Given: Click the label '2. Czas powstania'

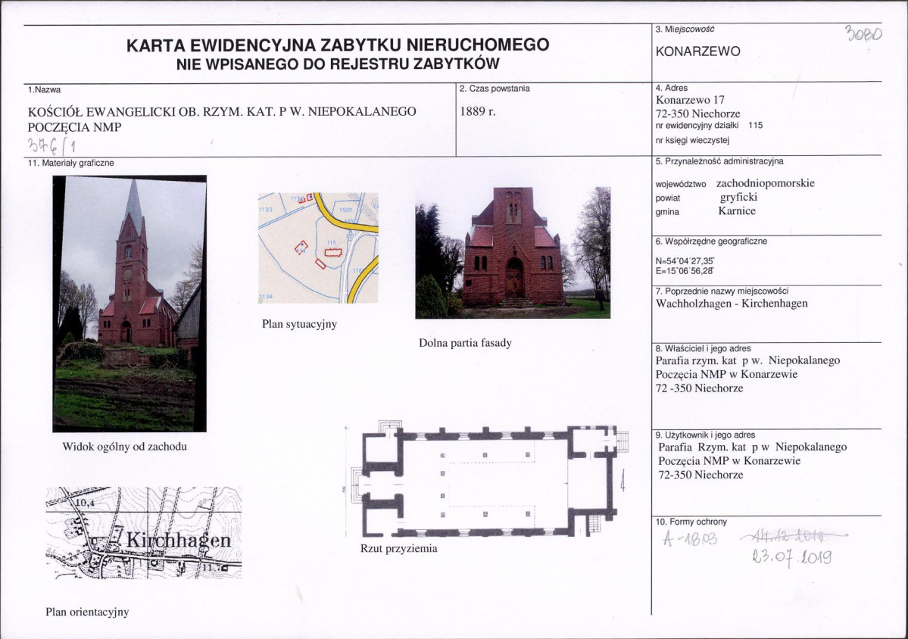Looking at the screenshot, I should (495, 89).
